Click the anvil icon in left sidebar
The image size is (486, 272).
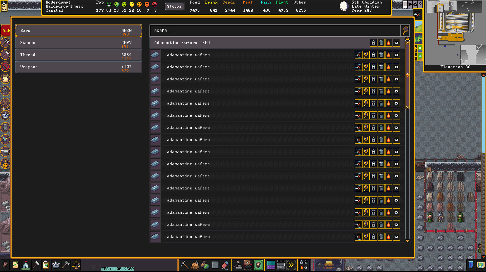[5, 152]
